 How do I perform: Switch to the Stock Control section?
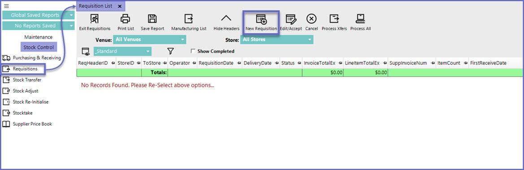pyautogui.click(x=39, y=47)
